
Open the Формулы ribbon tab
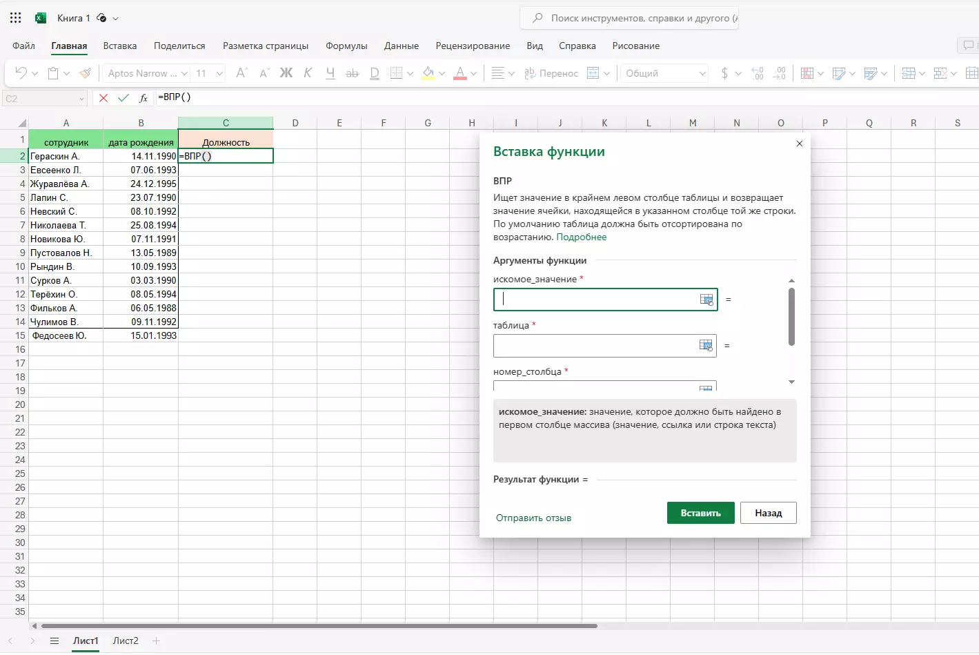point(346,46)
